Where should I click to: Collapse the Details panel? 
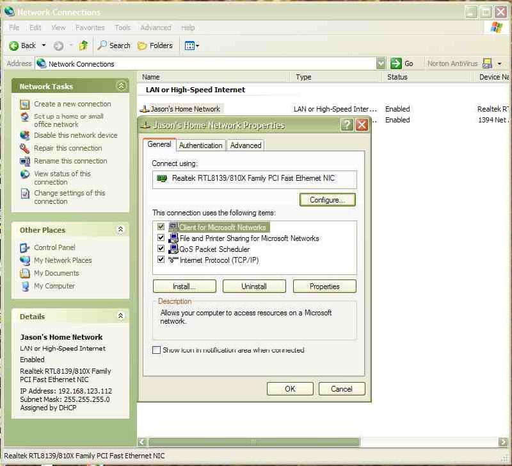tap(121, 316)
